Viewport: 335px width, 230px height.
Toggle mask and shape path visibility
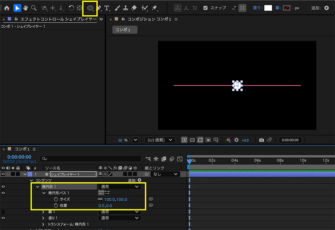pyautogui.click(x=200, y=140)
